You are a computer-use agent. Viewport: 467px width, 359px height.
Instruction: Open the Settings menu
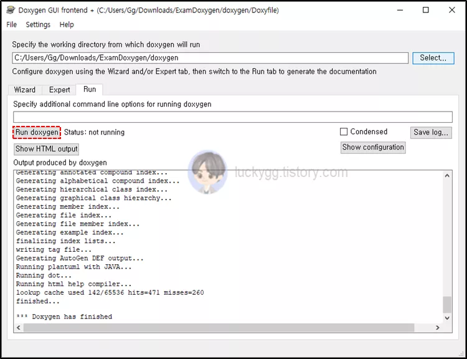38,24
